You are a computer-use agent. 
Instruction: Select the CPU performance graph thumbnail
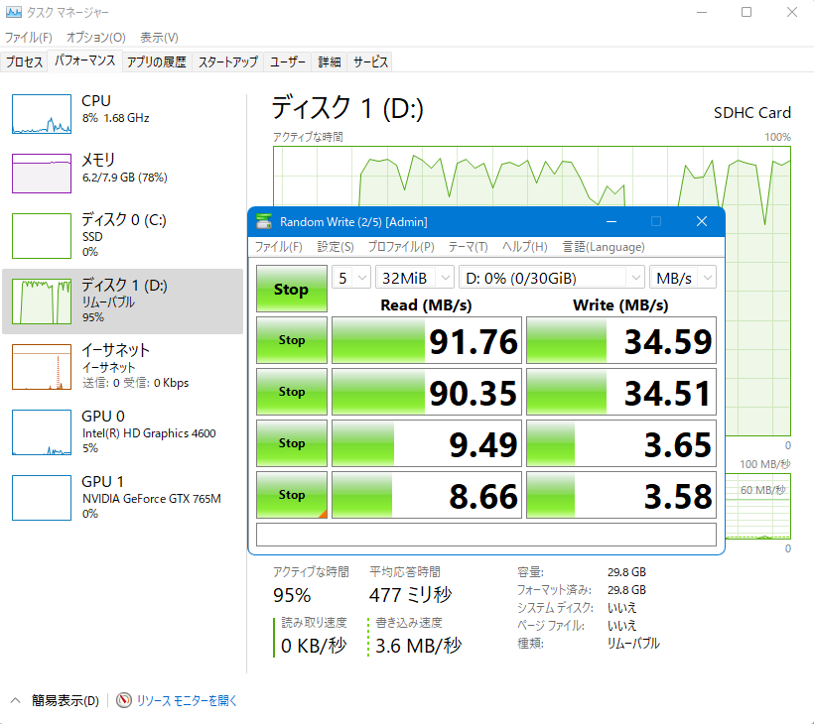(x=42, y=114)
